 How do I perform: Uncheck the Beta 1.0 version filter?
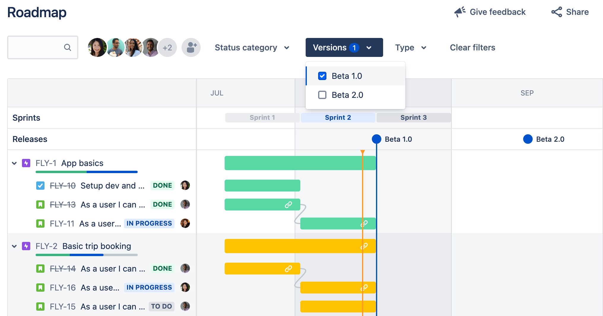click(x=322, y=76)
